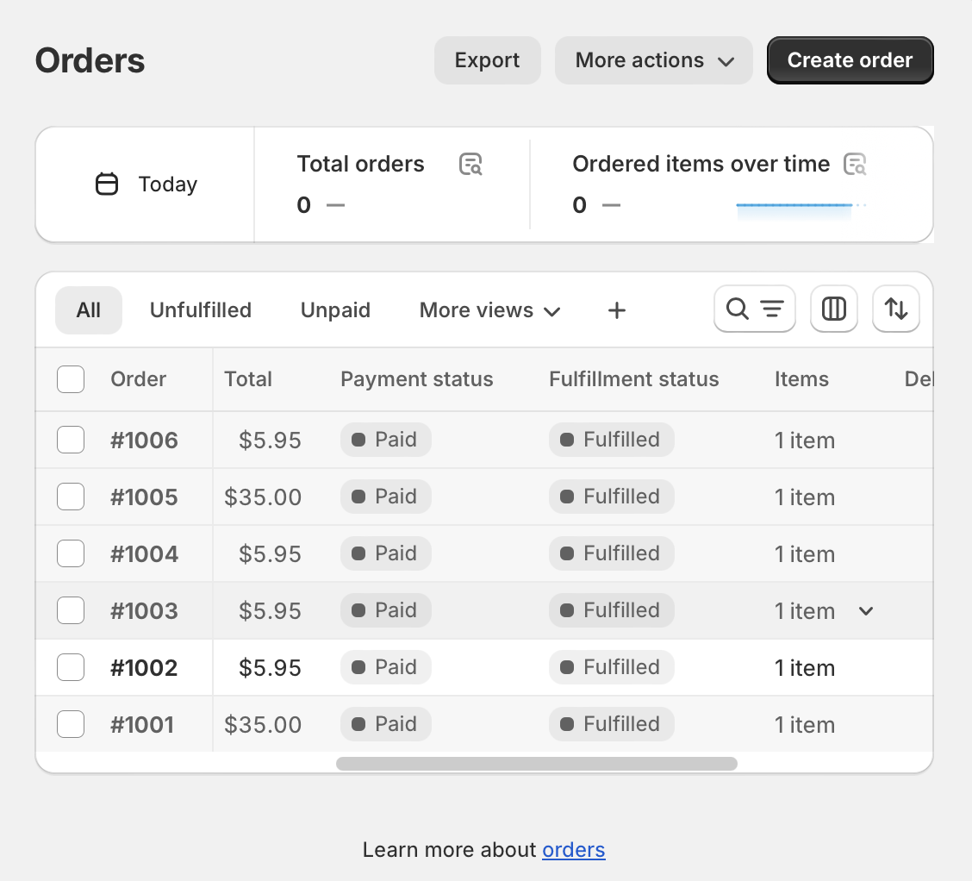Image resolution: width=972 pixels, height=881 pixels.
Task: Click the 1 item cell on order #1002
Action: [805, 668]
